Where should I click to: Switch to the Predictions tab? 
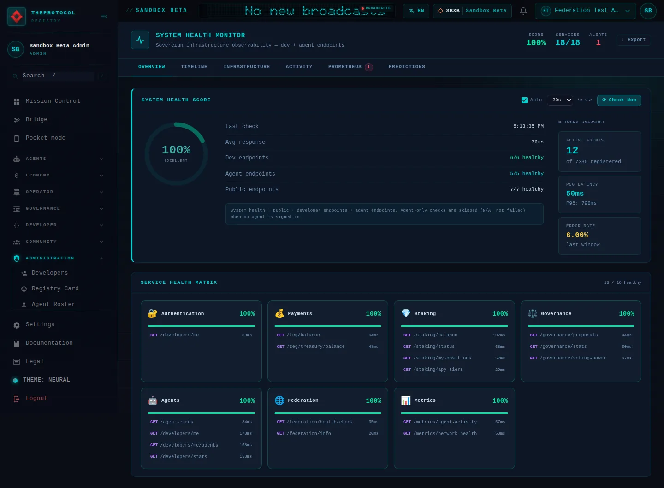[407, 67]
